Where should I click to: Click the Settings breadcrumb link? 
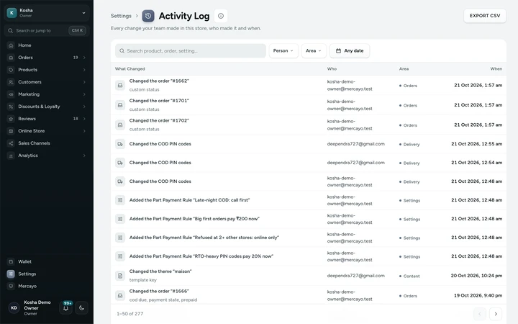(121, 16)
